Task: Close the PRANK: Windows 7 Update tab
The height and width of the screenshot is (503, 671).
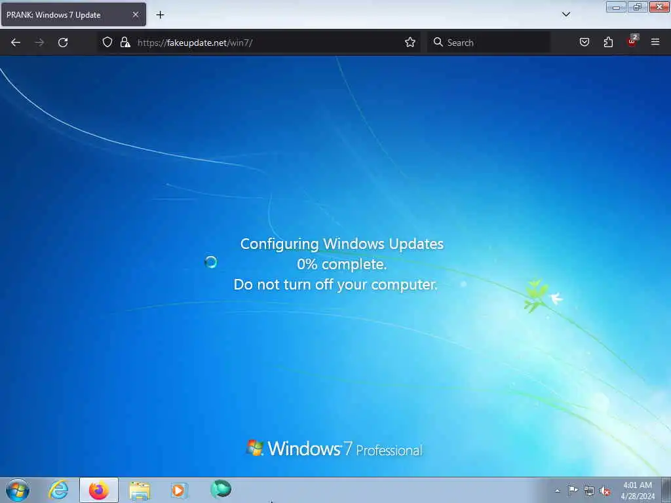Action: click(x=136, y=14)
